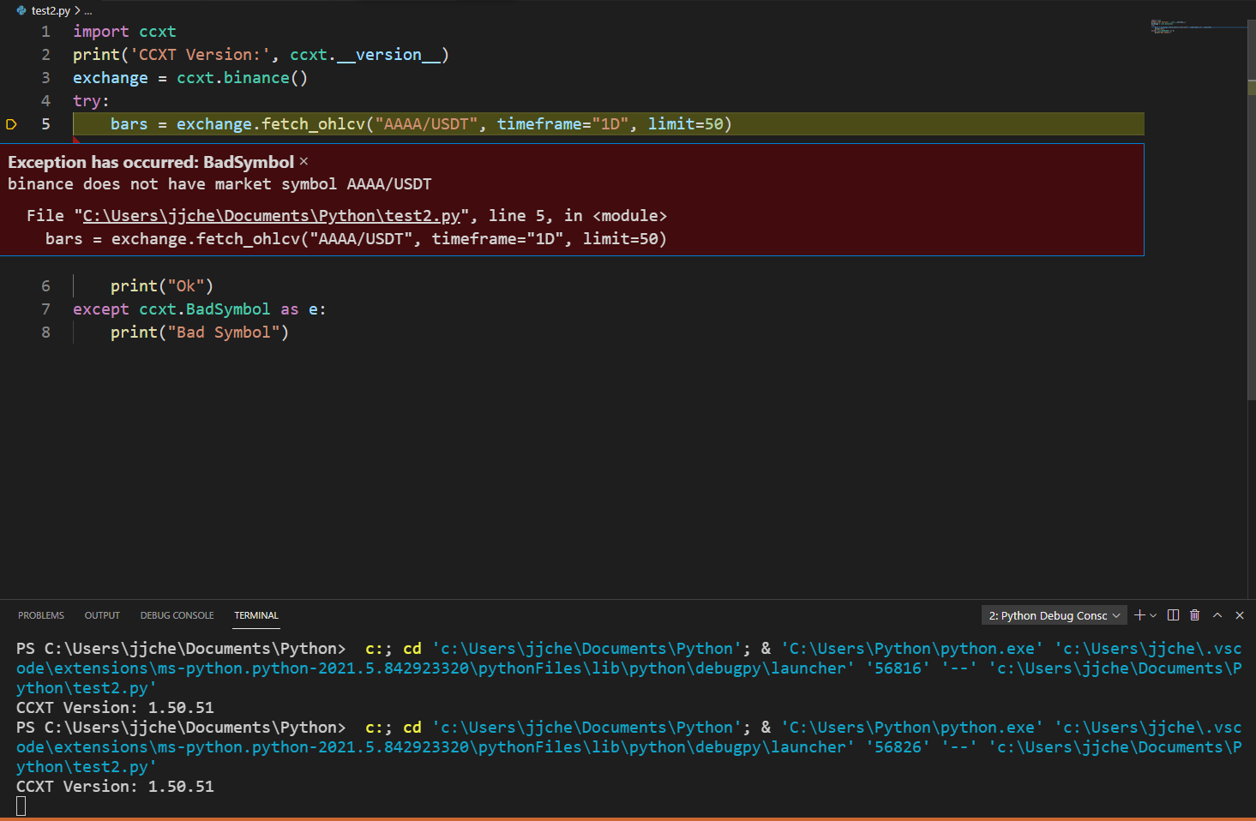Dismiss the BadSymbol exception popup
Viewport: 1256px width, 821px height.
[x=304, y=162]
